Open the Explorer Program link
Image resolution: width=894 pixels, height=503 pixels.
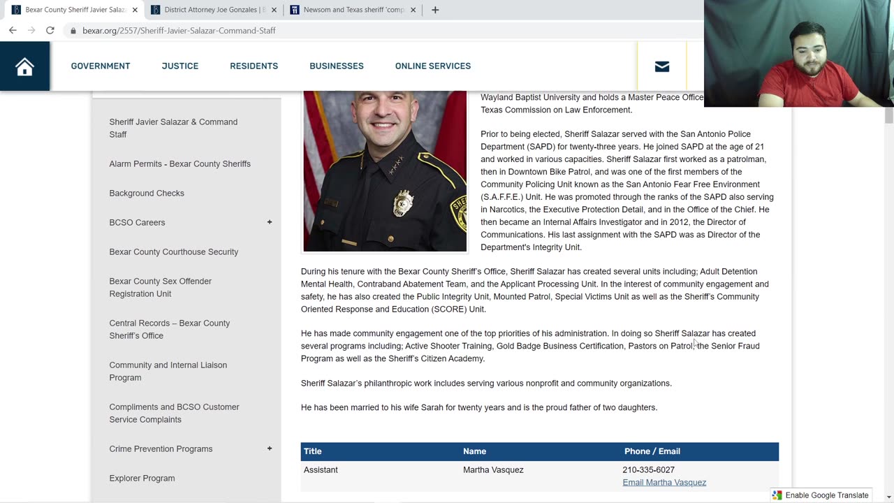142,478
